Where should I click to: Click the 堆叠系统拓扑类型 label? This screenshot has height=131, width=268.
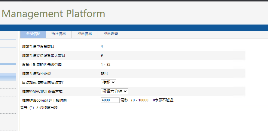pyautogui.click(x=38, y=73)
